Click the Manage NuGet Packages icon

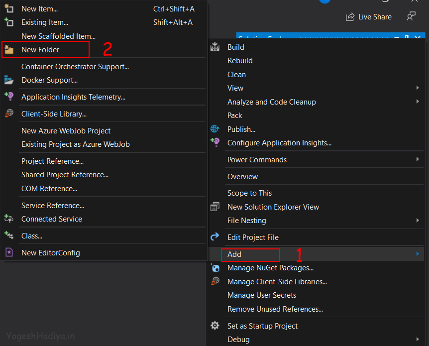[215, 267]
